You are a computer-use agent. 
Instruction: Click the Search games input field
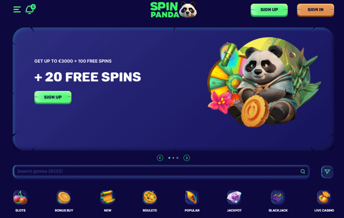(x=161, y=171)
